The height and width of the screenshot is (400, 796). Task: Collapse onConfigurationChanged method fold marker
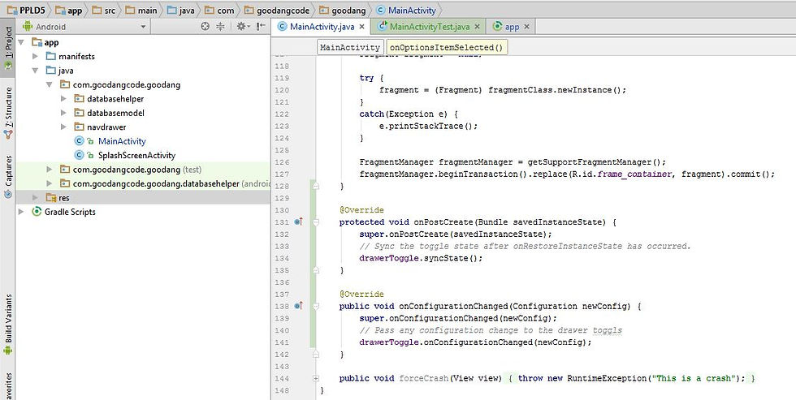316,306
